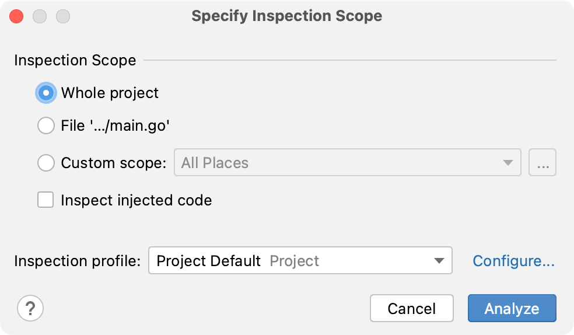Choose the File '.../main.go' scope option
This screenshot has height=335, width=574.
46,125
